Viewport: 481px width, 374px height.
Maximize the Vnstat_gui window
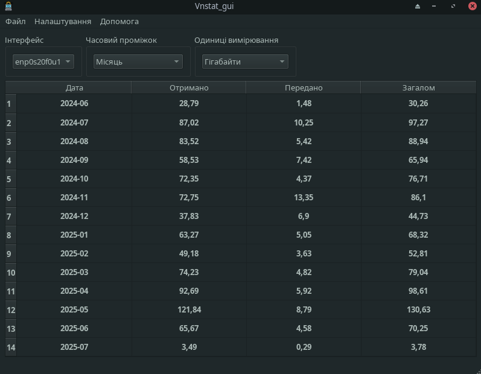click(x=453, y=6)
